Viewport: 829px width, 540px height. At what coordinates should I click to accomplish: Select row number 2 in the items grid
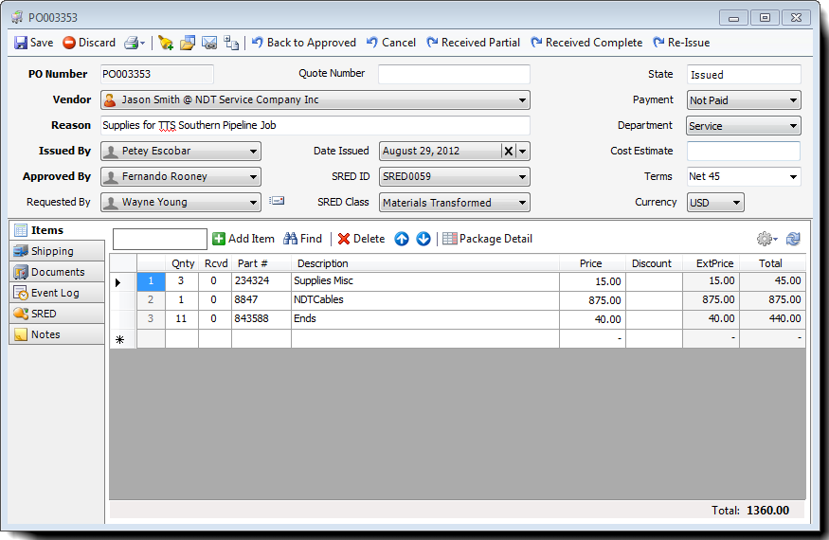coord(151,300)
